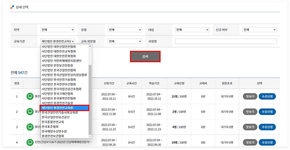Click 맛보기 button in row 2
The height and width of the screenshot is (150, 290).
click(250, 112)
